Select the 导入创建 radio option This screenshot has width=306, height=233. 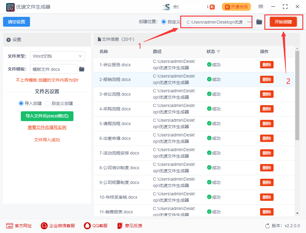click(21, 103)
